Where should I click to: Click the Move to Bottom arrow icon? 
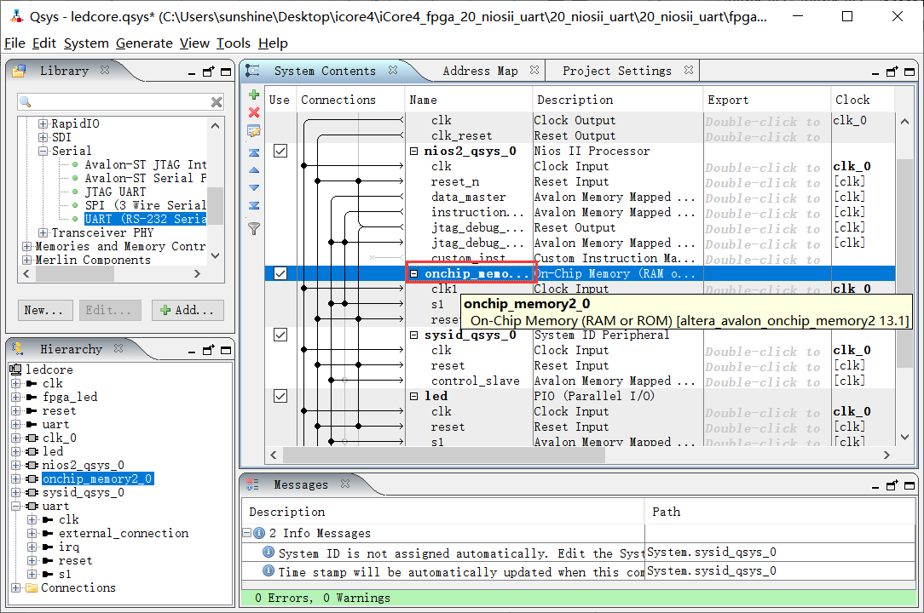253,205
